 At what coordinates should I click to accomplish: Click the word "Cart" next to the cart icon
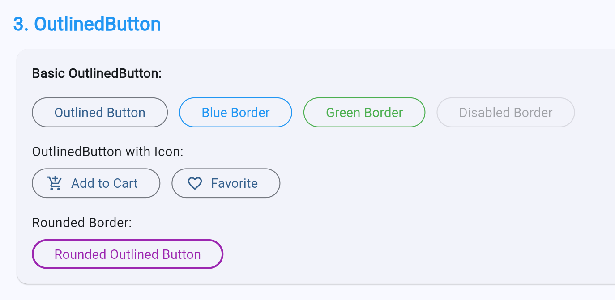tap(125, 183)
